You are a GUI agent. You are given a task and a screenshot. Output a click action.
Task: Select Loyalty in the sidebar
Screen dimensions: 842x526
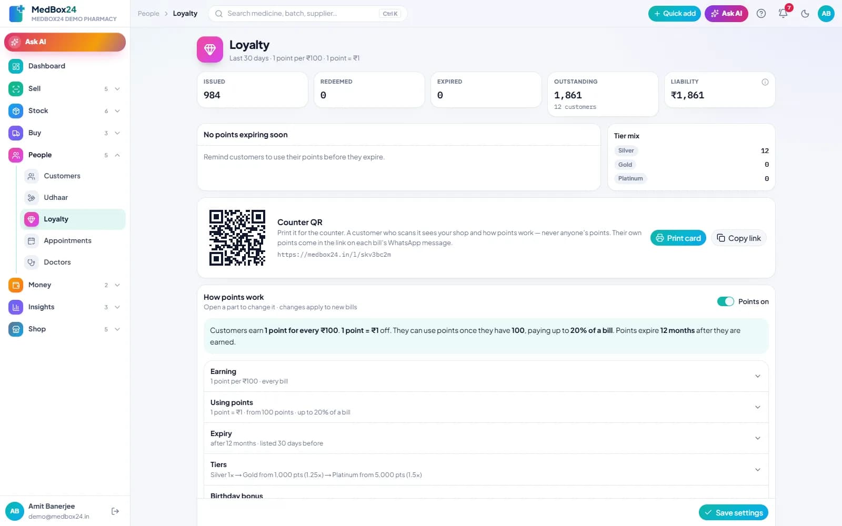(x=73, y=219)
